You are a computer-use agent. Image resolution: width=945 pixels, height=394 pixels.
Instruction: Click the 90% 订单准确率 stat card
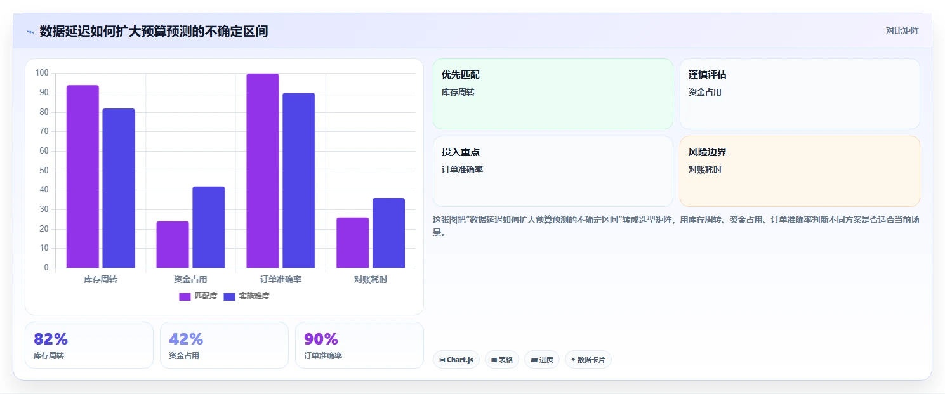359,345
